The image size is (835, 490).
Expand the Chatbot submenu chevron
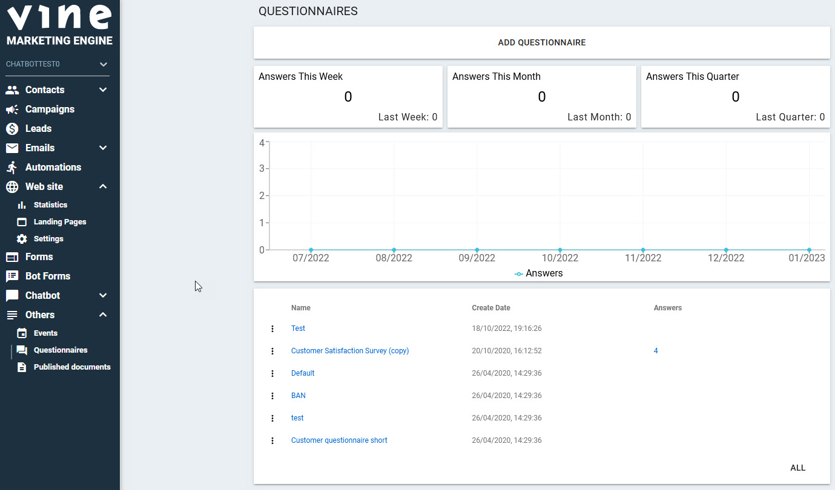(103, 295)
